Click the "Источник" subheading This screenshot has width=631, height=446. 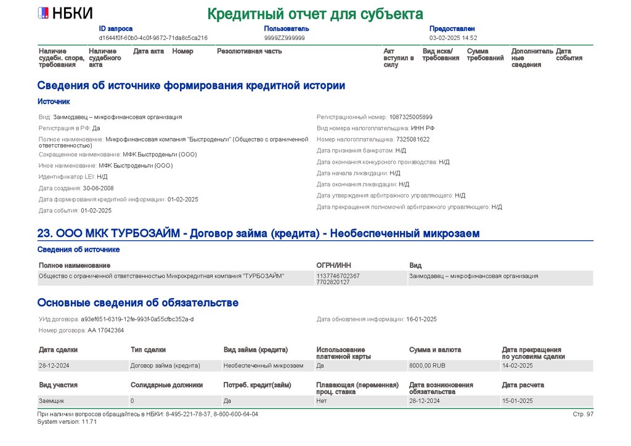pyautogui.click(x=54, y=102)
